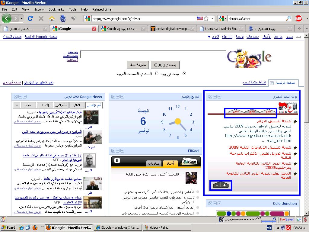Close the FilGoal gadget
Image resolution: width=309 pixels, height=232 pixels.
coord(113,151)
